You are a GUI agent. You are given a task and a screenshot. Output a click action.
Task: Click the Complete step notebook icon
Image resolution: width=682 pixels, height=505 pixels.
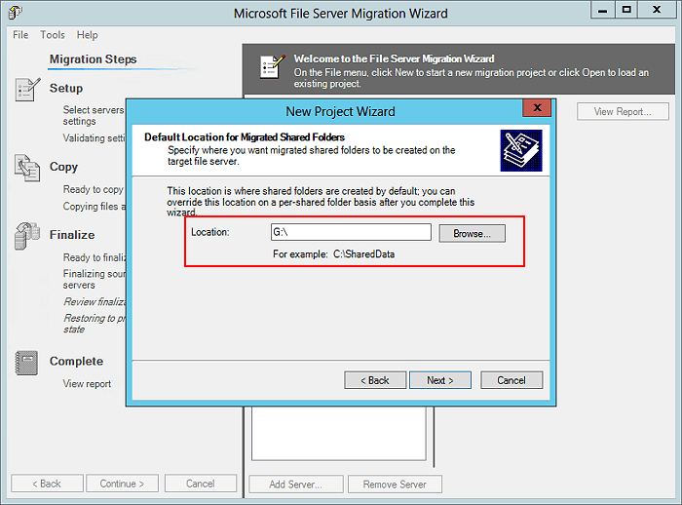point(27,363)
